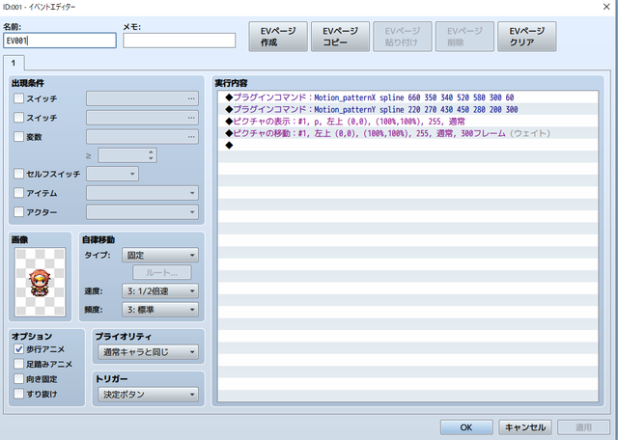Uncheck the 歩行アニメ option
The height and width of the screenshot is (440, 618).
tap(18, 349)
